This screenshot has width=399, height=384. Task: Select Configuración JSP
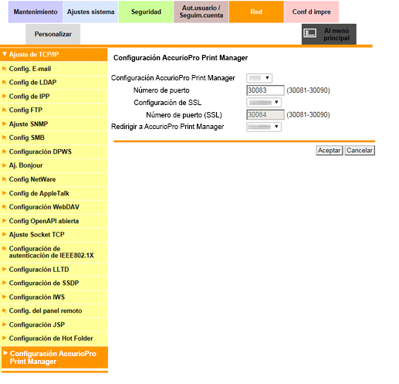54,325
